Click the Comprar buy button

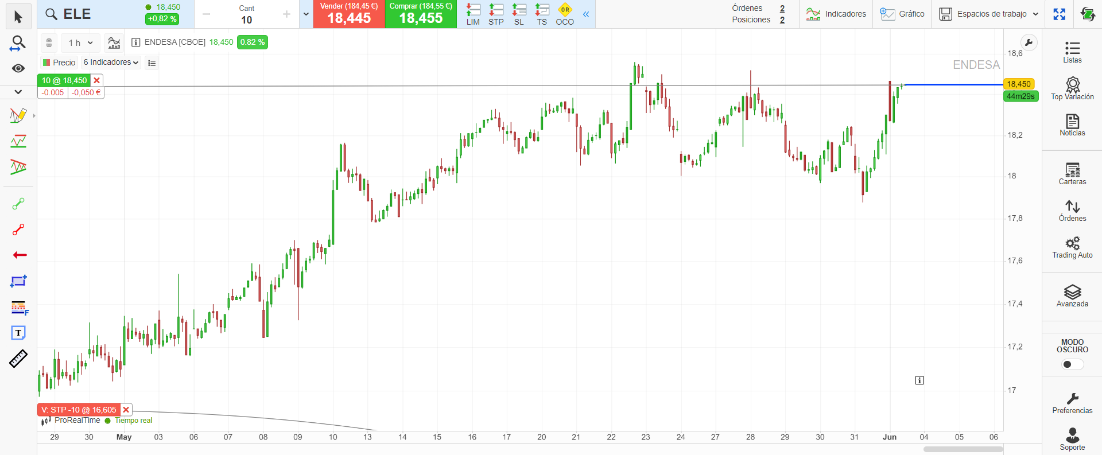pyautogui.click(x=421, y=14)
